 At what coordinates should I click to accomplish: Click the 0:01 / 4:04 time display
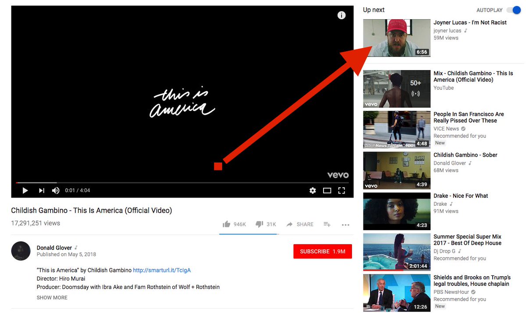77,190
